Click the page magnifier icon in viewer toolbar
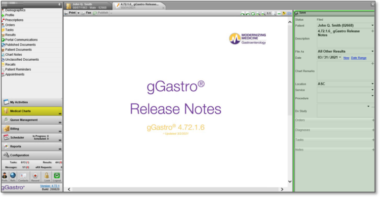 pyautogui.click(x=274, y=14)
